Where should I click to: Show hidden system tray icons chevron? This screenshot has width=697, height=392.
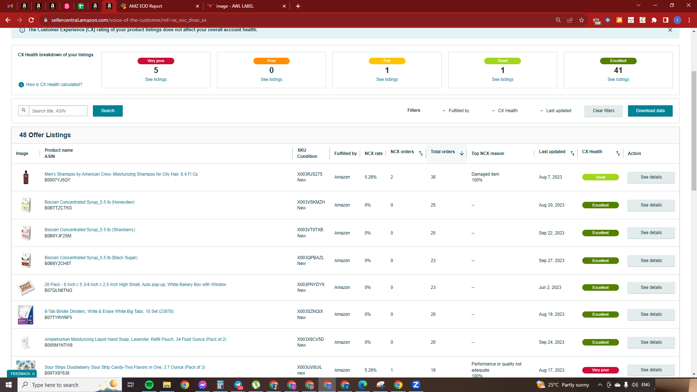pyautogui.click(x=600, y=385)
